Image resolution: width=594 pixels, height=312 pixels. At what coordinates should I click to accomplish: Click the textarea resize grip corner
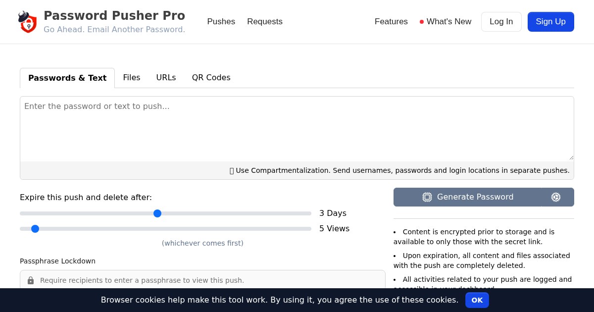coord(571,157)
